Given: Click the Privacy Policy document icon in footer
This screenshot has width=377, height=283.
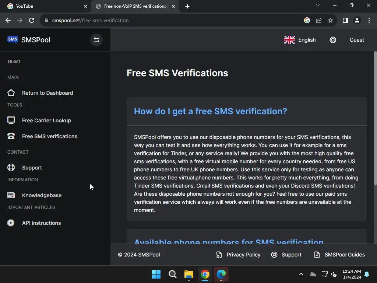Looking at the screenshot, I should tap(219, 255).
